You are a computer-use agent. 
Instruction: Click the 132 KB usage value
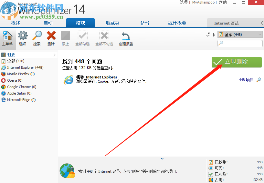click(257, 180)
